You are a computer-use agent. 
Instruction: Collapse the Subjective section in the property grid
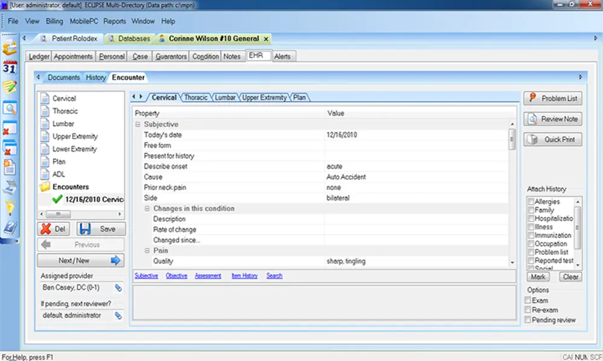pos(139,124)
